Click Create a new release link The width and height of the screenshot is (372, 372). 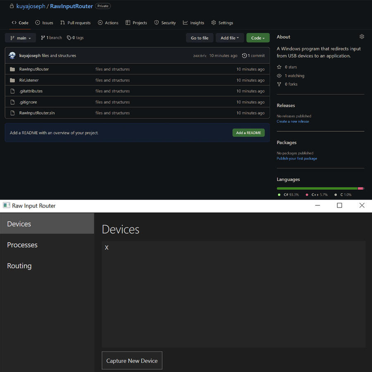click(x=293, y=122)
